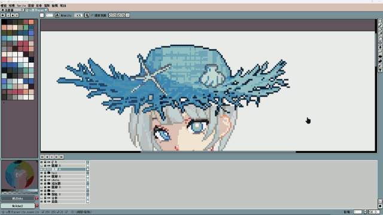
Task: Select the filled ellipse shape tool
Action: pyautogui.click(x=381, y=57)
